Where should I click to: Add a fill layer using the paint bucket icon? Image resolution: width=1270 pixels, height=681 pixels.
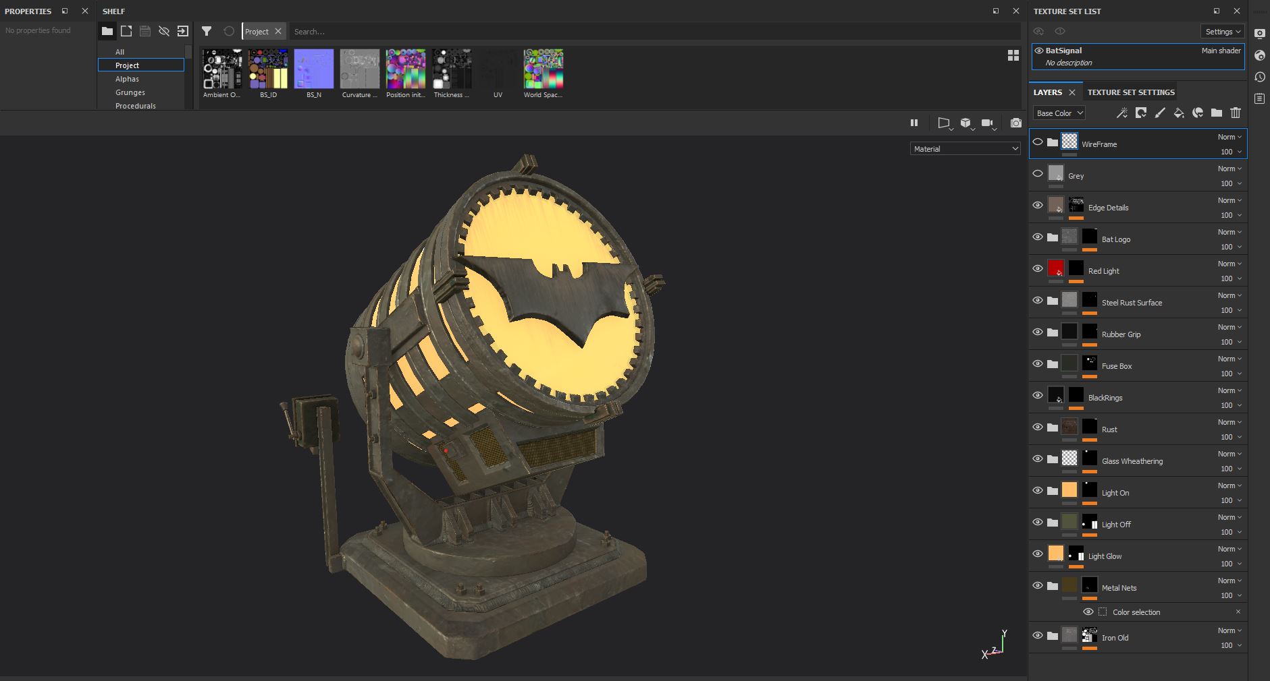1180,113
